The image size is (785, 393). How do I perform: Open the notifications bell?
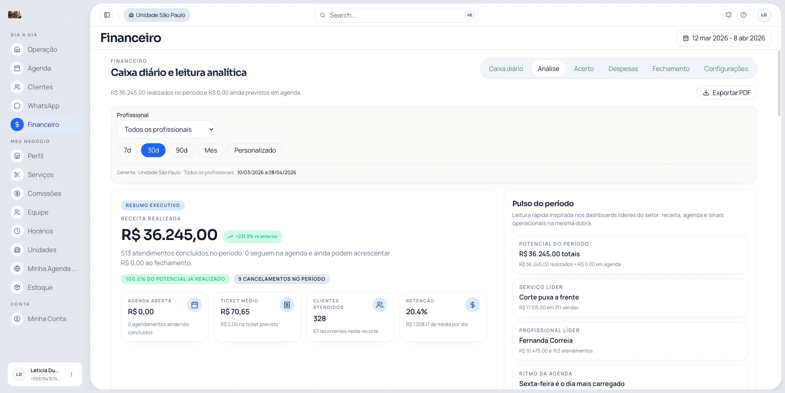coord(729,15)
